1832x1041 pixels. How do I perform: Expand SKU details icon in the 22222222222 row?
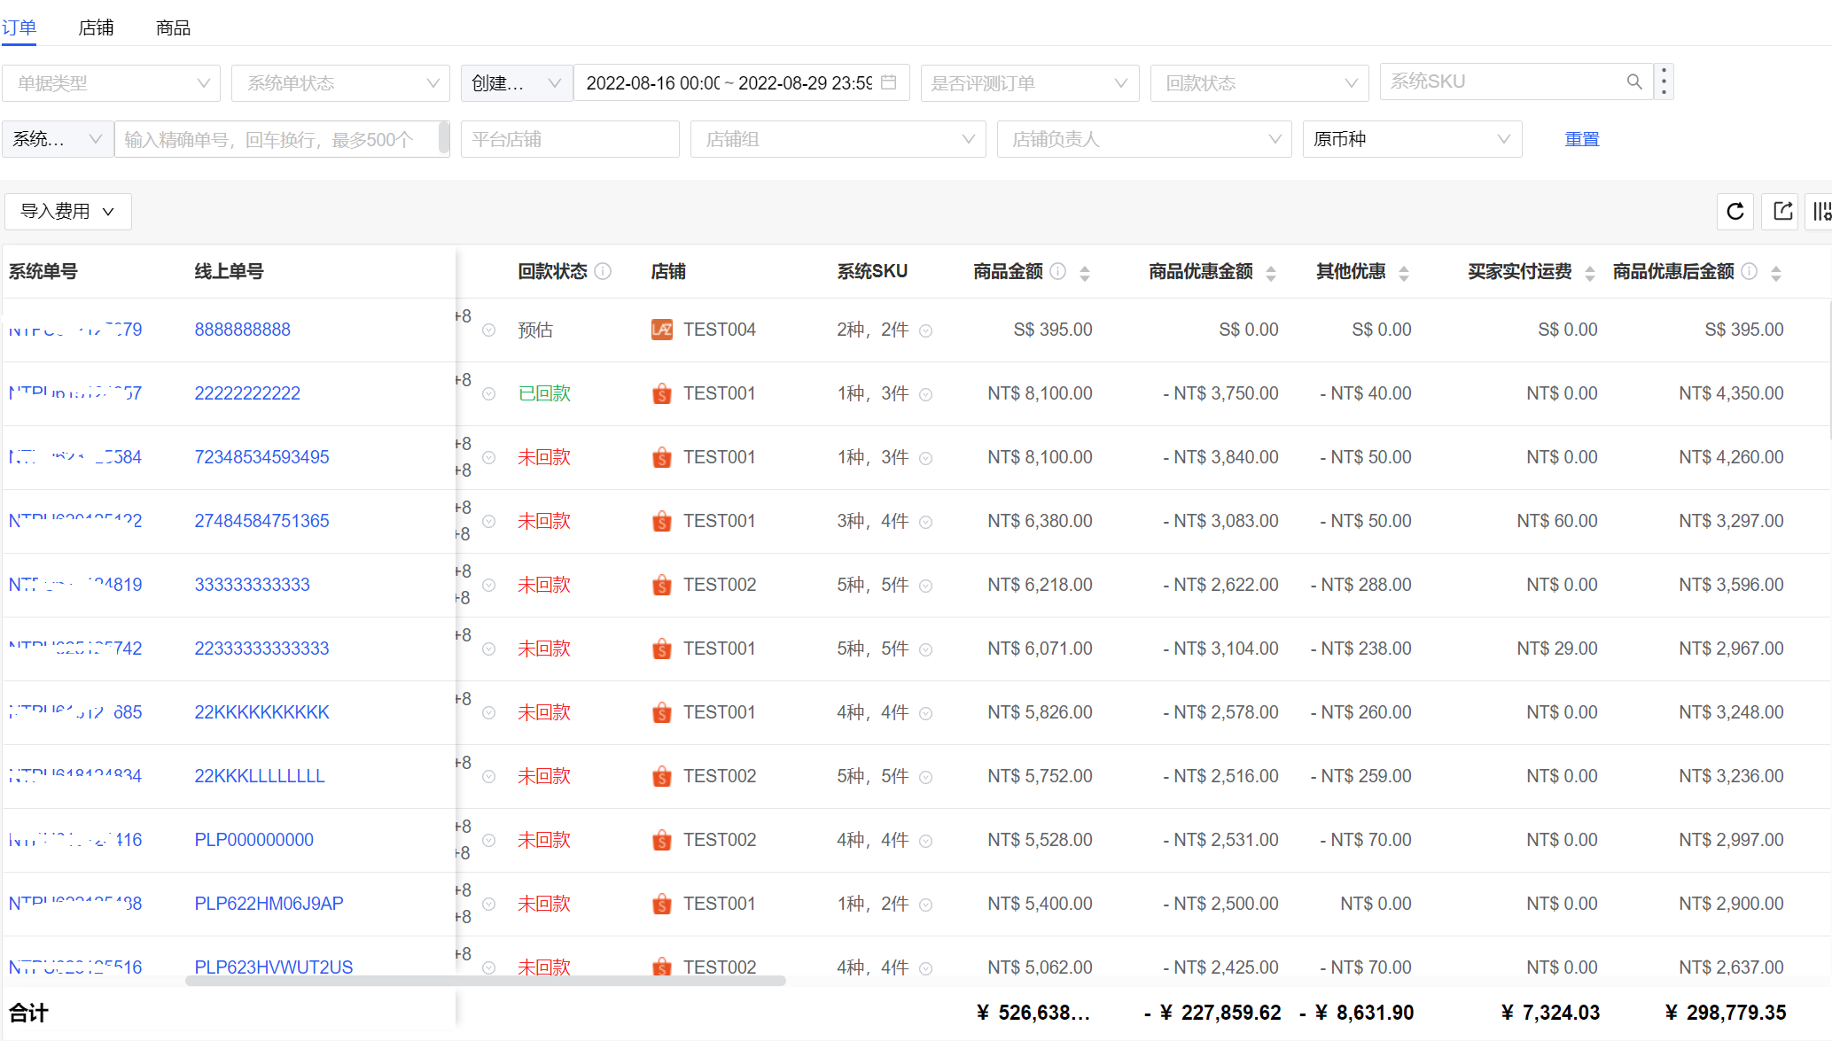click(925, 394)
